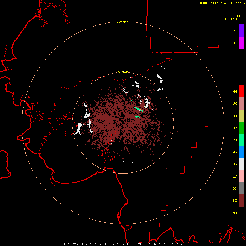This screenshot has height=246, width=246.
Task: Click the UK magenta legend swatch
Action: pyautogui.click(x=241, y=43)
